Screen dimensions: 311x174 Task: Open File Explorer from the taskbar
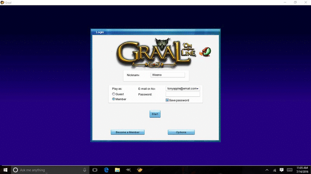[x=117, y=170]
